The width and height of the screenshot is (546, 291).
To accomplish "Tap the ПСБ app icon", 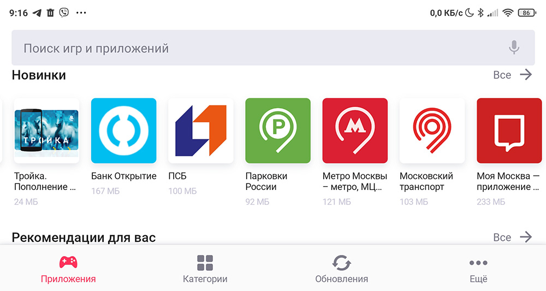I will click(201, 130).
